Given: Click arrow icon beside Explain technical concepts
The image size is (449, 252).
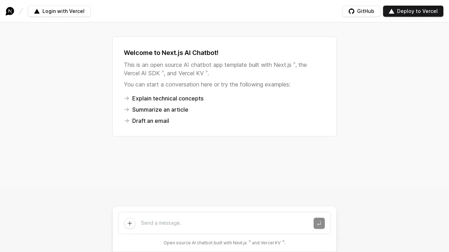Looking at the screenshot, I should pyautogui.click(x=127, y=98).
